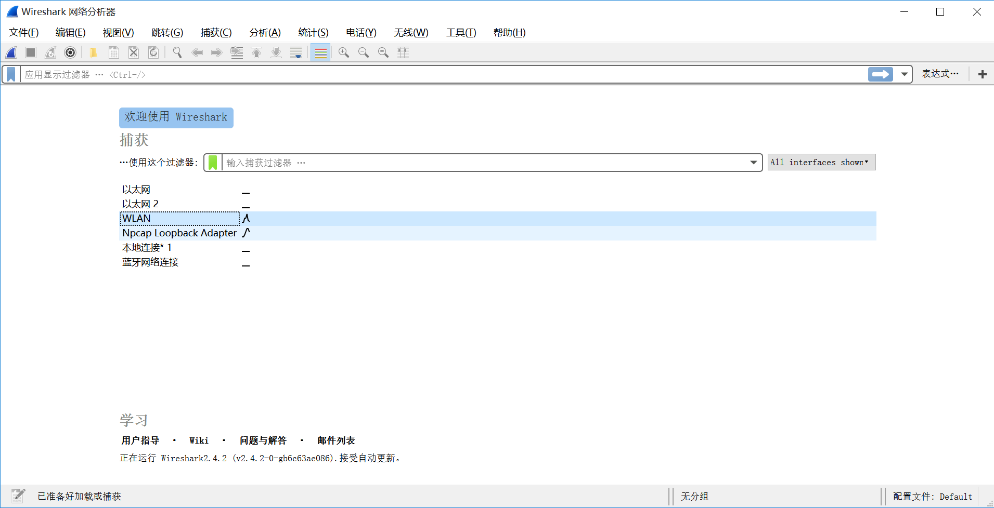Screen dimensions: 994x508
Task: Open capture options gear icon
Action: pyautogui.click(x=70, y=52)
